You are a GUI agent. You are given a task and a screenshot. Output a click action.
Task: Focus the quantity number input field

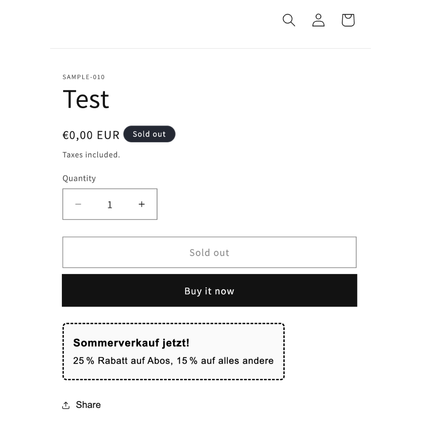pyautogui.click(x=109, y=204)
